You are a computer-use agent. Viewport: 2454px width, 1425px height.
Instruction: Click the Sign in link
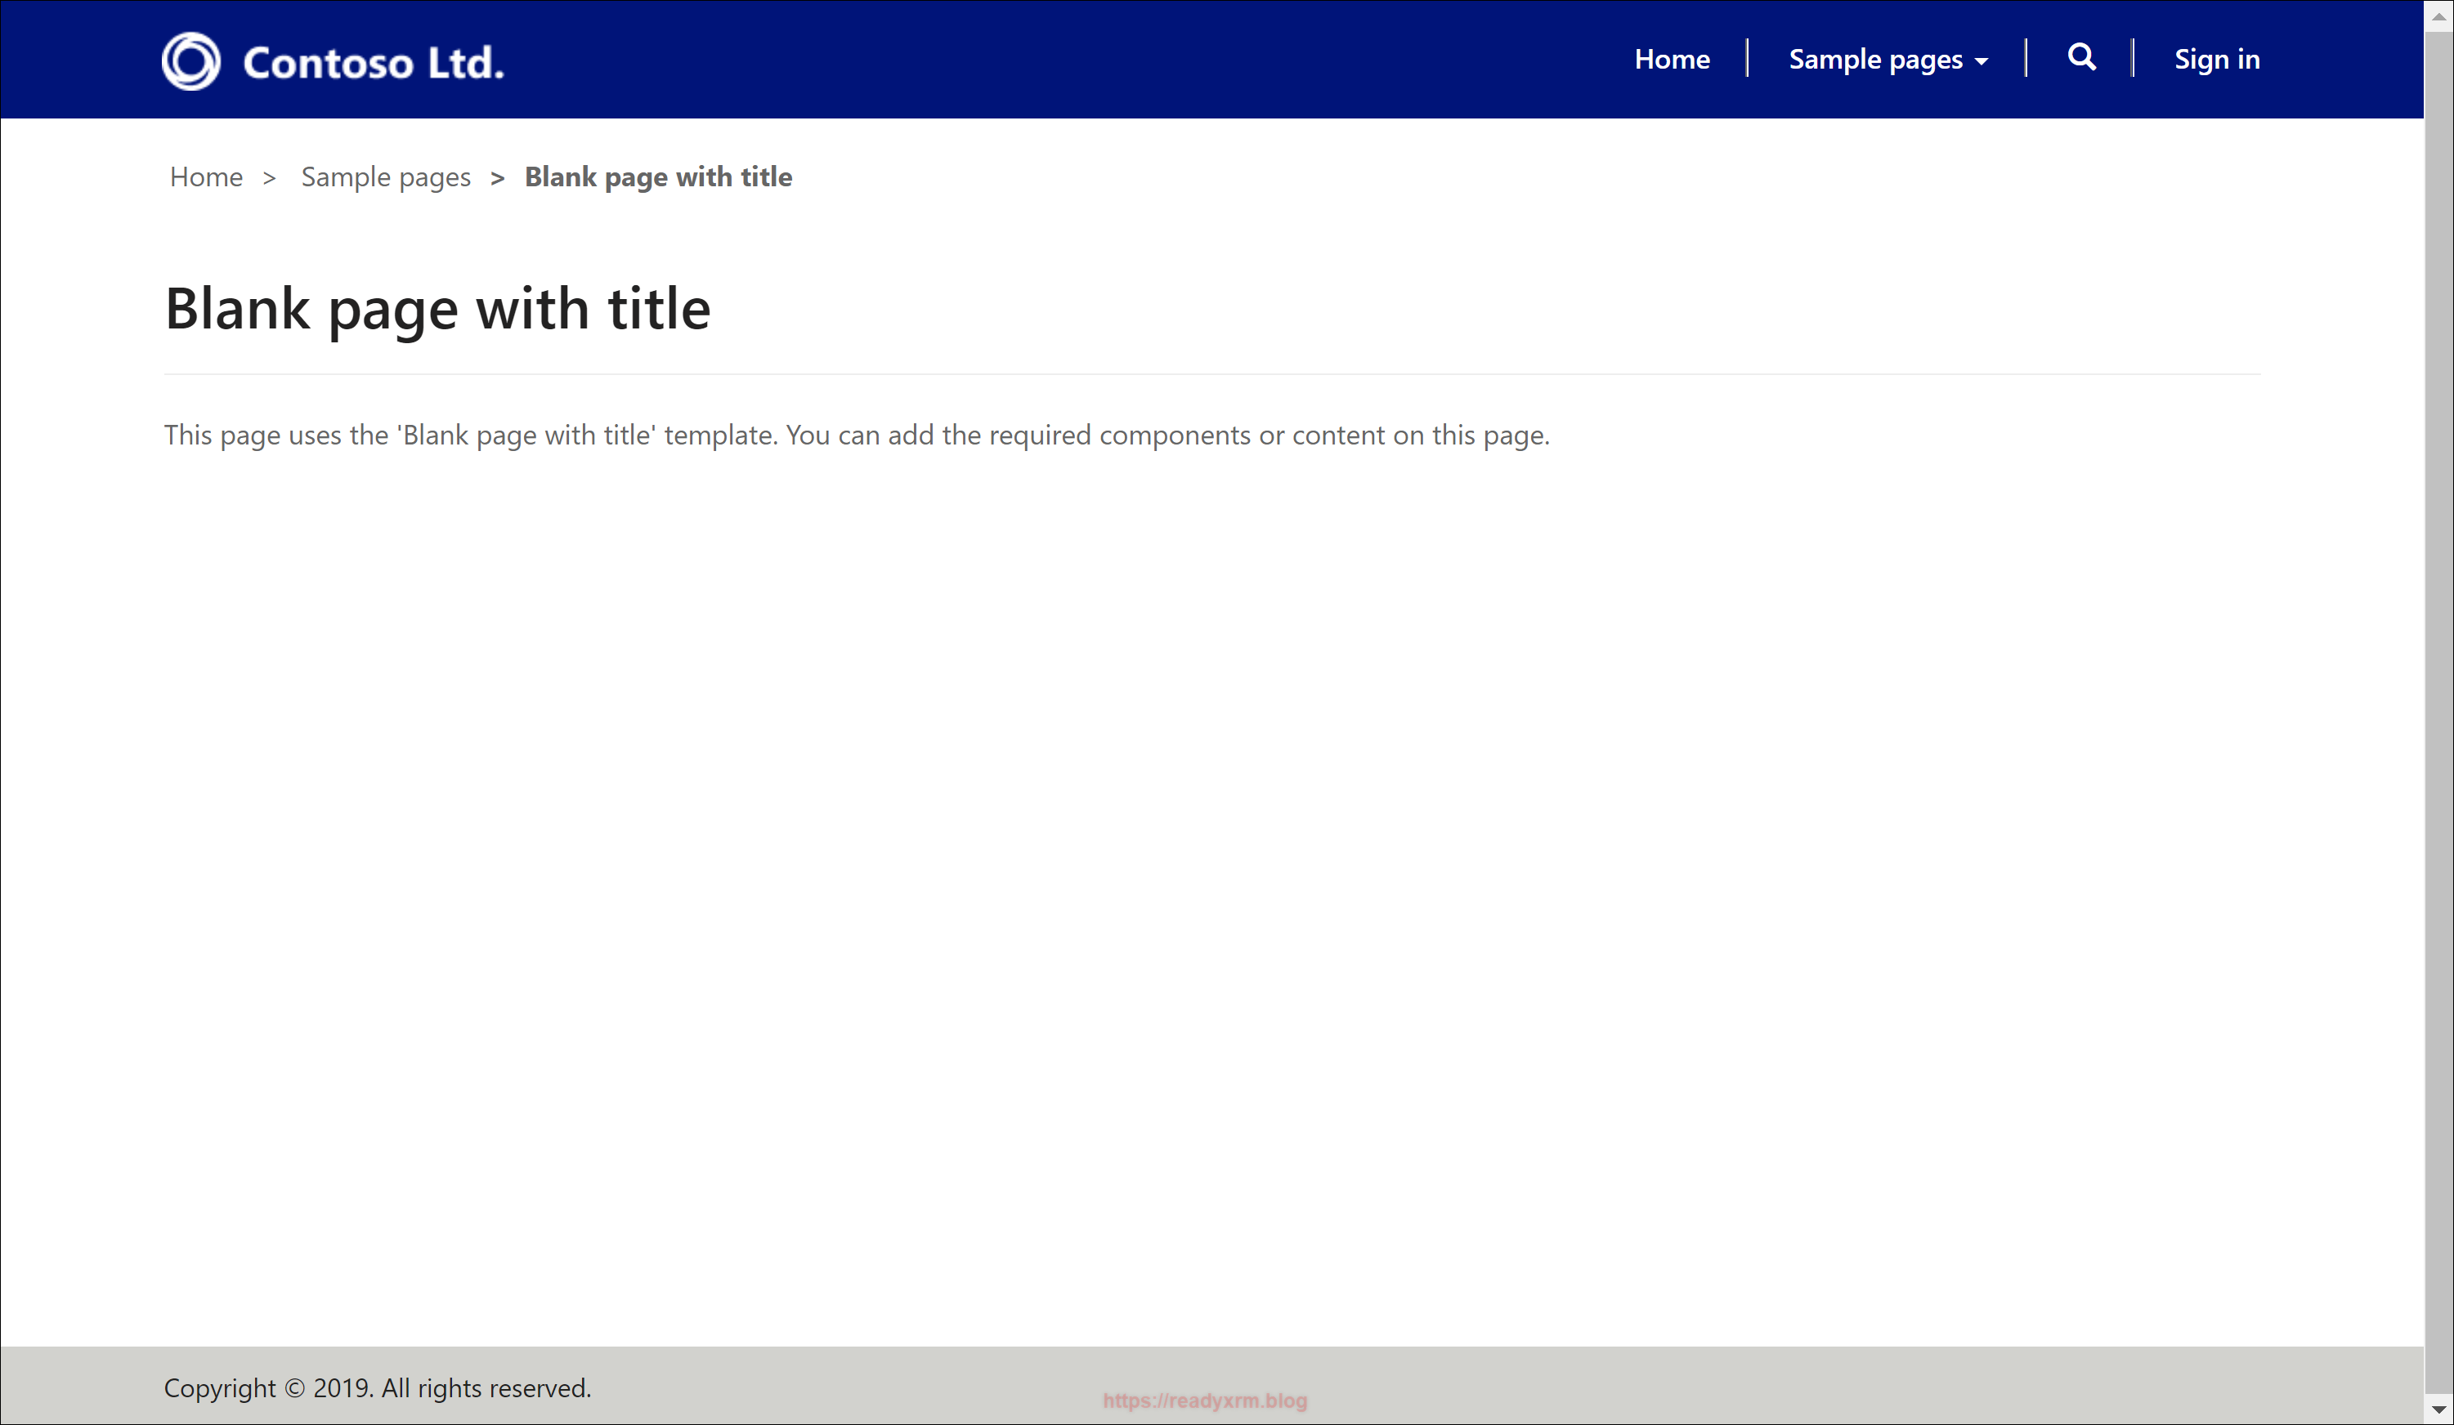pos(2216,60)
